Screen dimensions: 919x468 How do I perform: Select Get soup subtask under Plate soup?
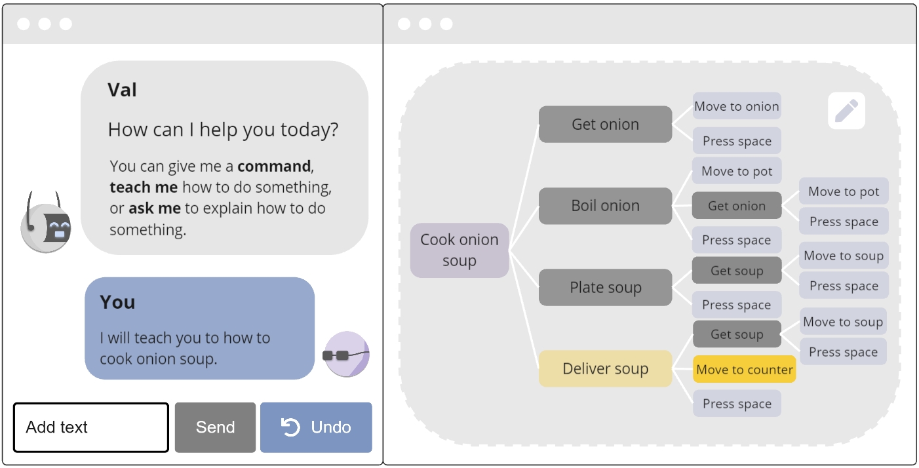click(x=737, y=271)
